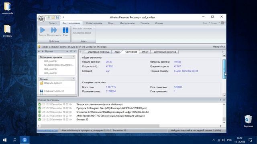This screenshot has width=257, height=144.
Task: Collapse the Последние проекты section
Action: tap(73, 57)
